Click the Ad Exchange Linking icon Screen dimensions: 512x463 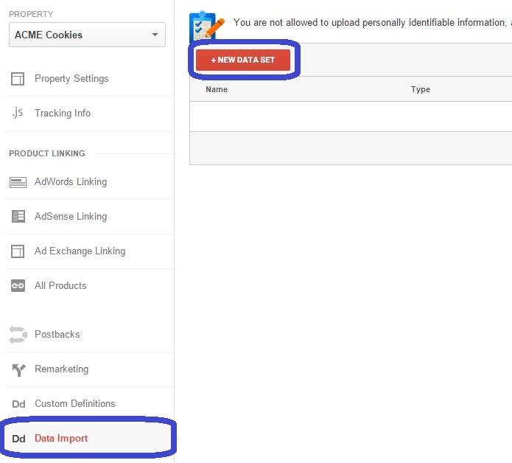click(x=18, y=251)
